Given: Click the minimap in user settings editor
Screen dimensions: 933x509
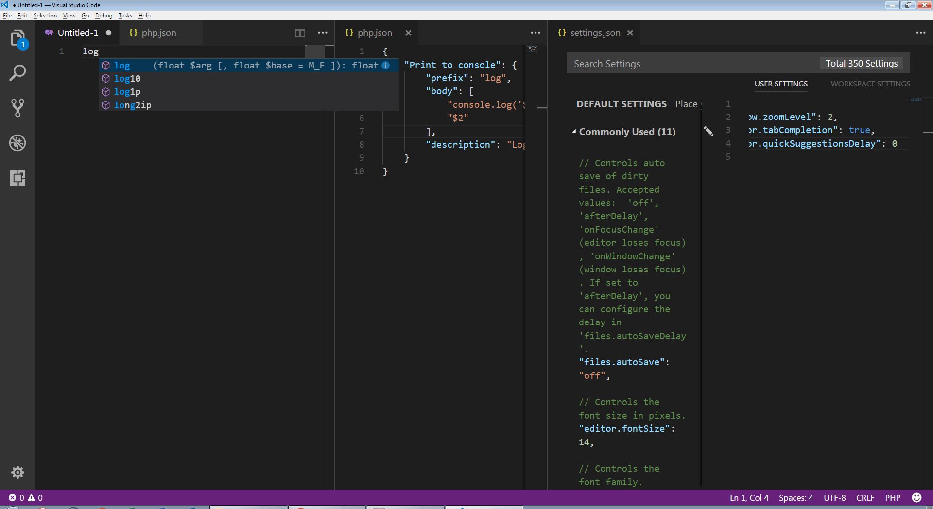Looking at the screenshot, I should [916, 100].
